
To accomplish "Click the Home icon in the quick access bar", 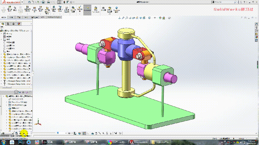I will coord(29,2).
